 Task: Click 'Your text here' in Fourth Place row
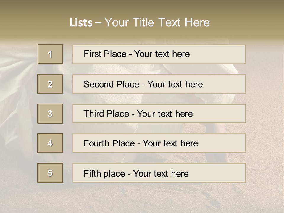[x=170, y=143]
